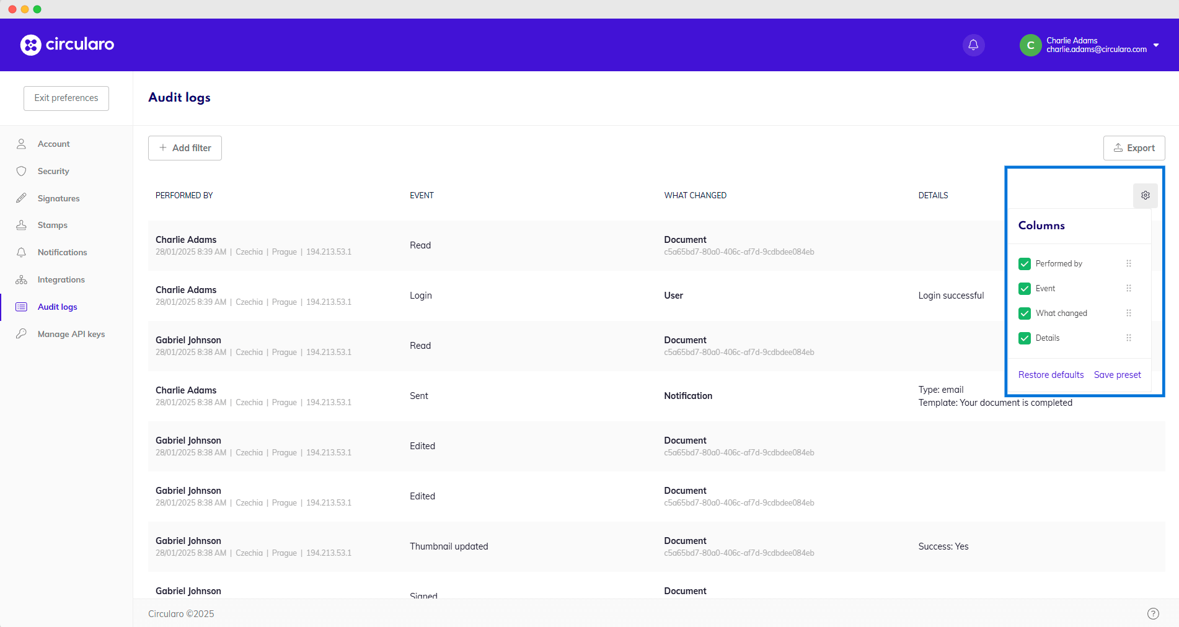The width and height of the screenshot is (1179, 627).
Task: Click the Exit preferences button
Action: coord(66,98)
